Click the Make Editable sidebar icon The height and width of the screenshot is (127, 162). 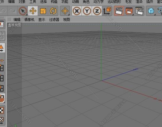[2, 36]
